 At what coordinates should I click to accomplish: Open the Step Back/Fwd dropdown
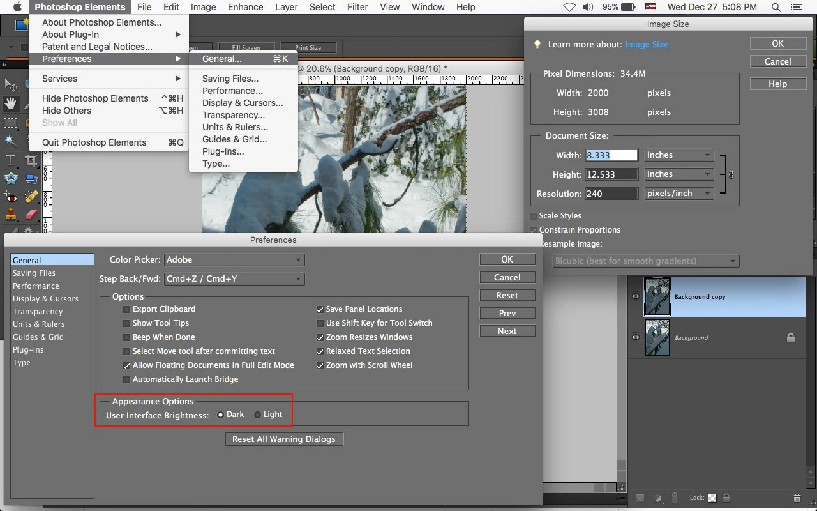pyautogui.click(x=234, y=279)
